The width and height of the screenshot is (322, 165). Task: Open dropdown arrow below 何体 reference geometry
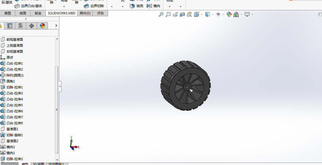(170, 7)
